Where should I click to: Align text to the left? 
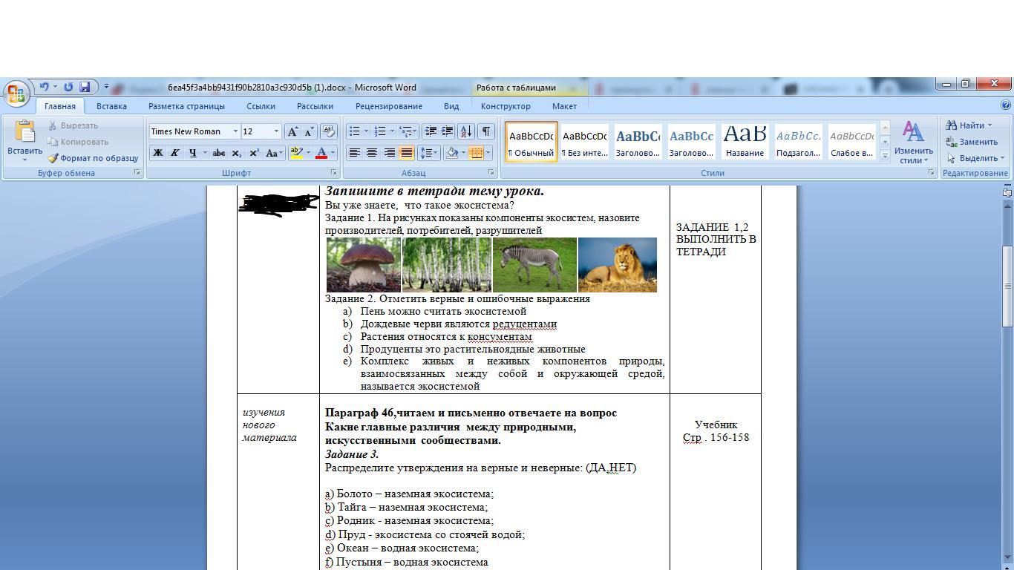(355, 153)
